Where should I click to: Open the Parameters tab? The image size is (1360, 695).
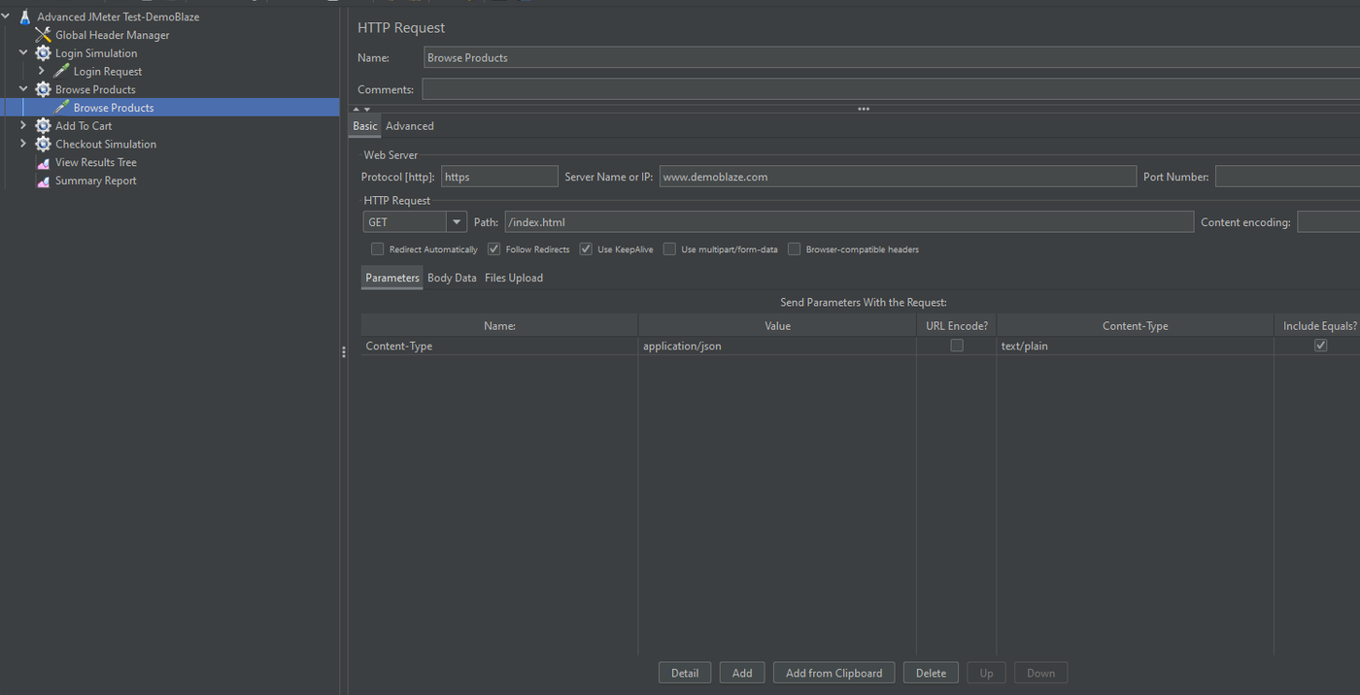click(x=392, y=278)
